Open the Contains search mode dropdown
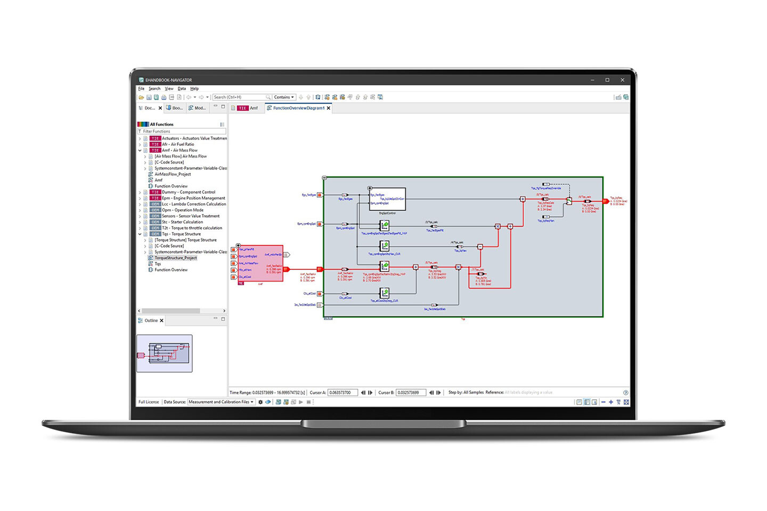This screenshot has width=767, height=511. click(284, 97)
